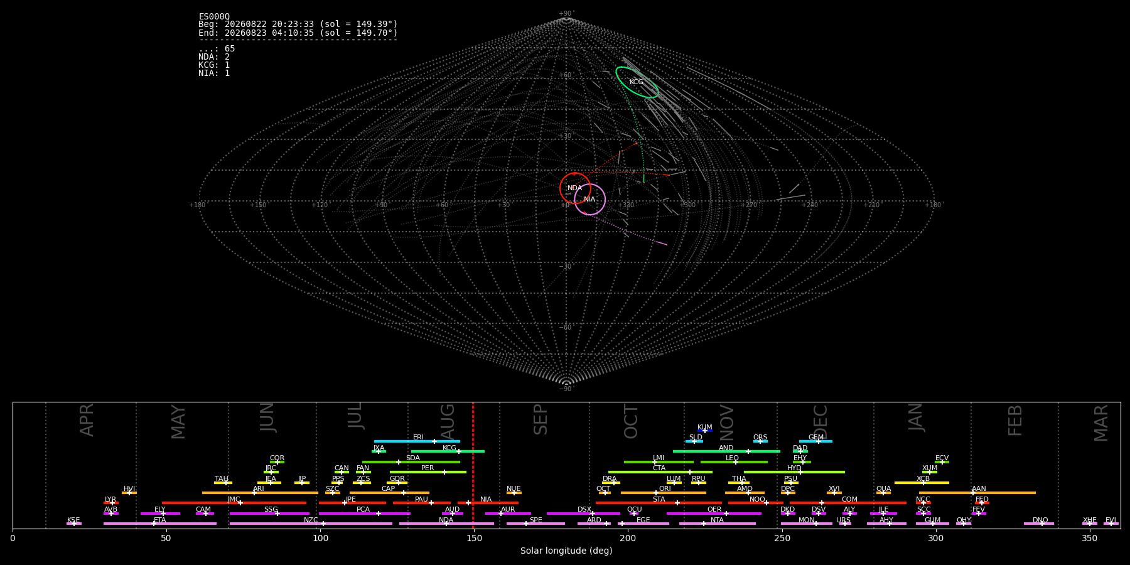Viewport: 1130px width, 565px height.
Task: Click the End: 20260823 04:10:35 line
Action: (x=298, y=33)
